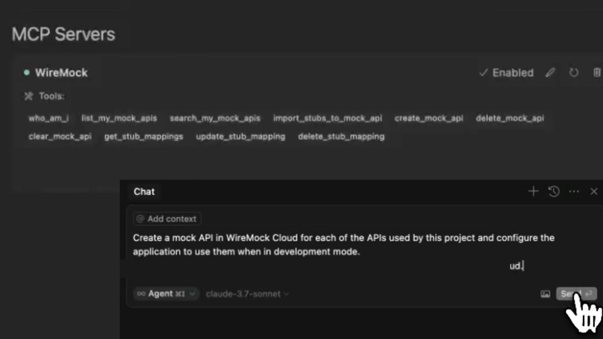Image resolution: width=603 pixels, height=339 pixels.
Task: Open chat history clock icon
Action: pyautogui.click(x=554, y=191)
